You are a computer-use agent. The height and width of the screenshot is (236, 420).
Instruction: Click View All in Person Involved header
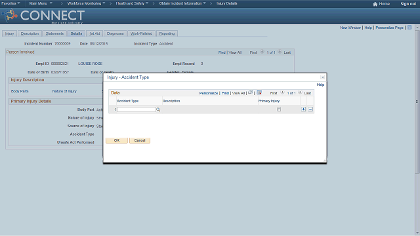[235, 52]
